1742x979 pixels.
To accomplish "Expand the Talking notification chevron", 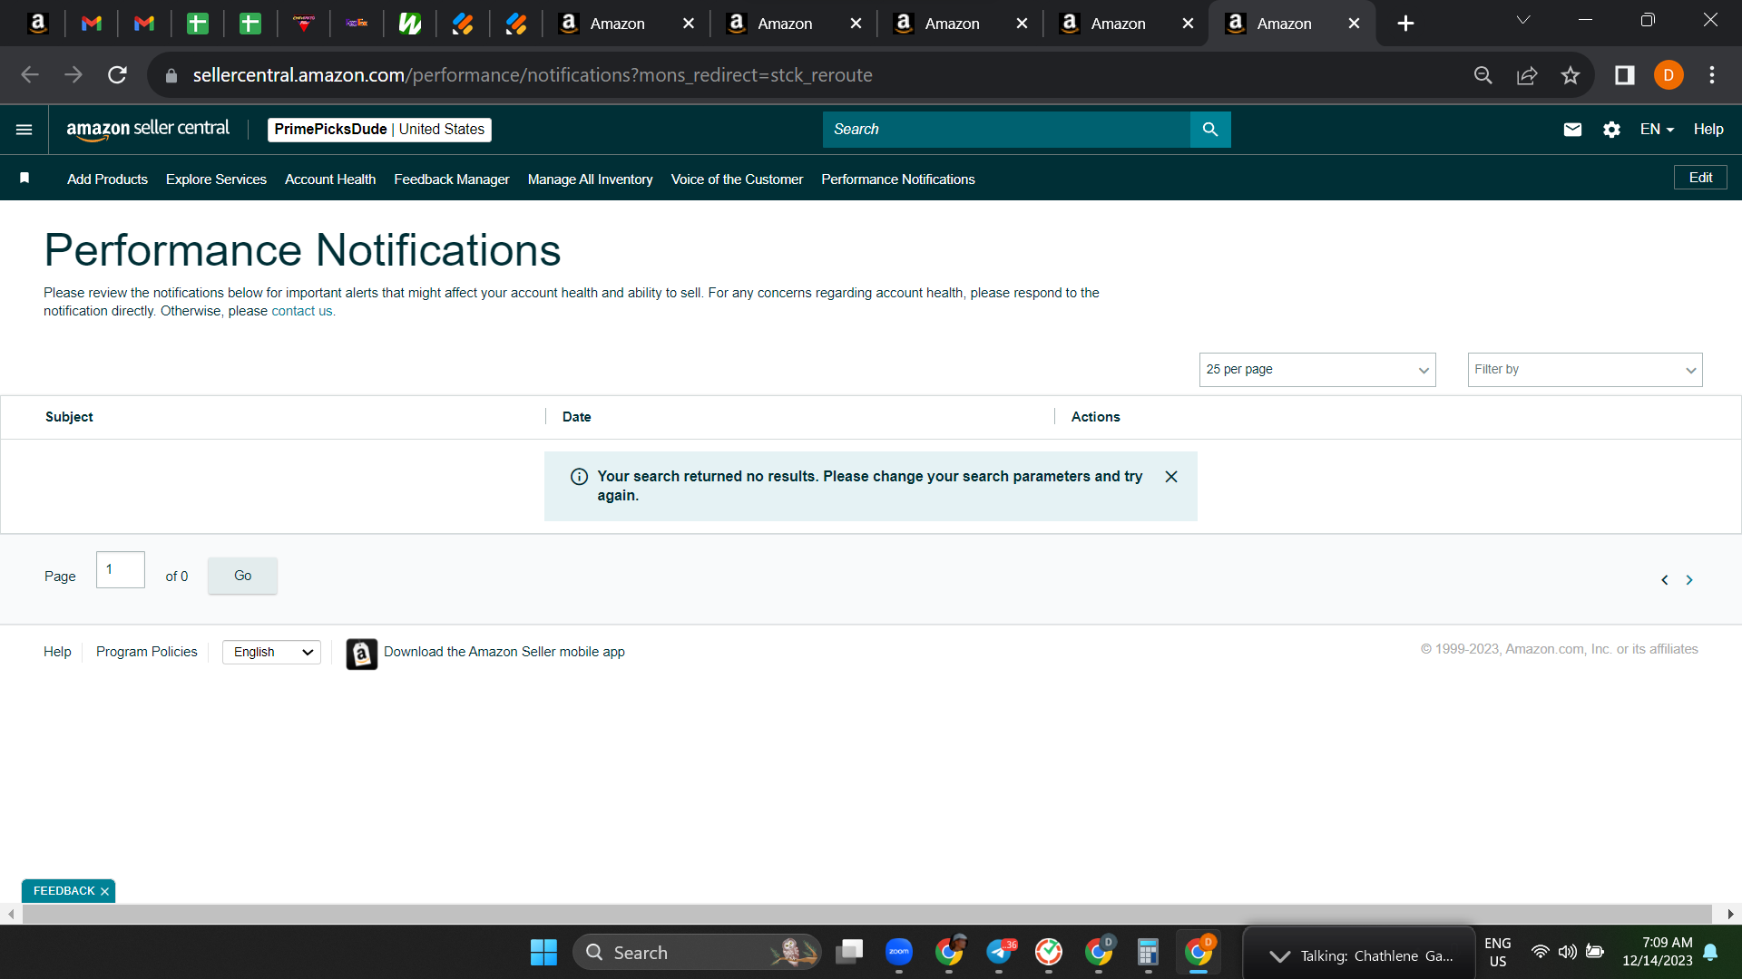I will [1279, 956].
